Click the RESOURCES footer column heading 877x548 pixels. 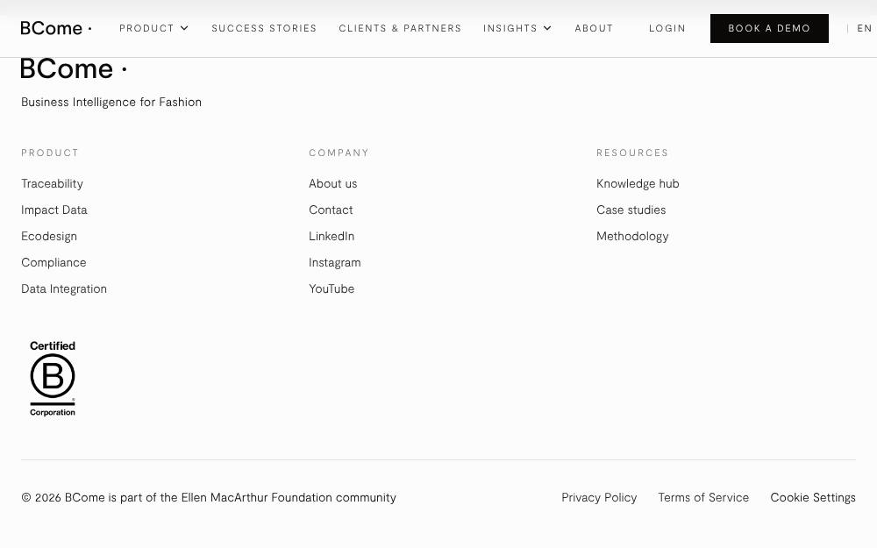click(632, 153)
